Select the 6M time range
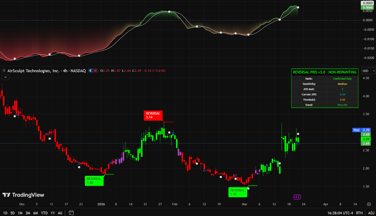This screenshot has width=376, height=216. coord(36,213)
